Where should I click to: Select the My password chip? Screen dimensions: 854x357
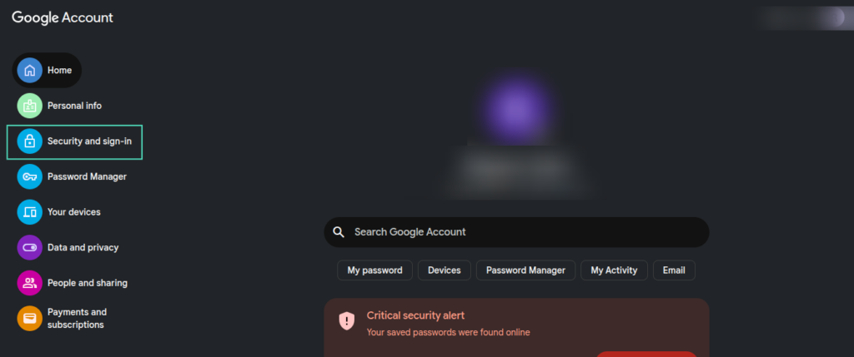[x=374, y=270]
